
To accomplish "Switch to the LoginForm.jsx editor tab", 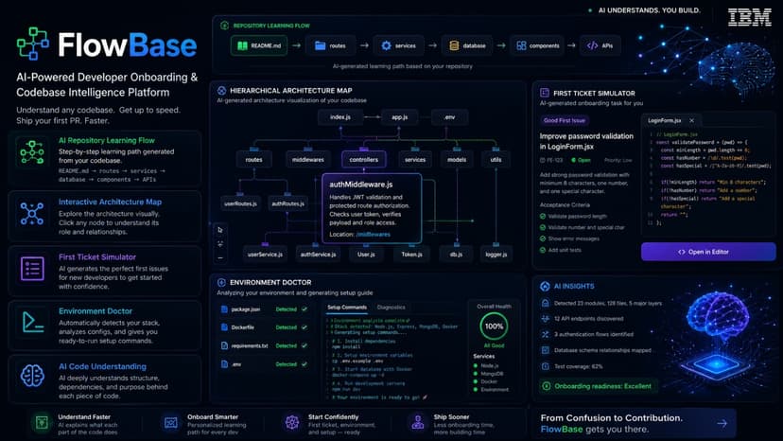I will point(665,120).
